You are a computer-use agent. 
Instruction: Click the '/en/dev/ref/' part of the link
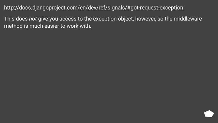coord(92,8)
